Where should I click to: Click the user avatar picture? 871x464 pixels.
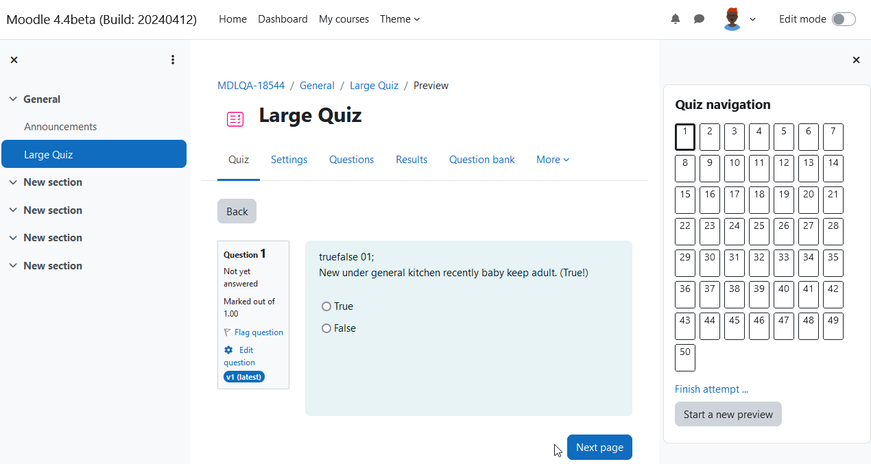(x=732, y=19)
